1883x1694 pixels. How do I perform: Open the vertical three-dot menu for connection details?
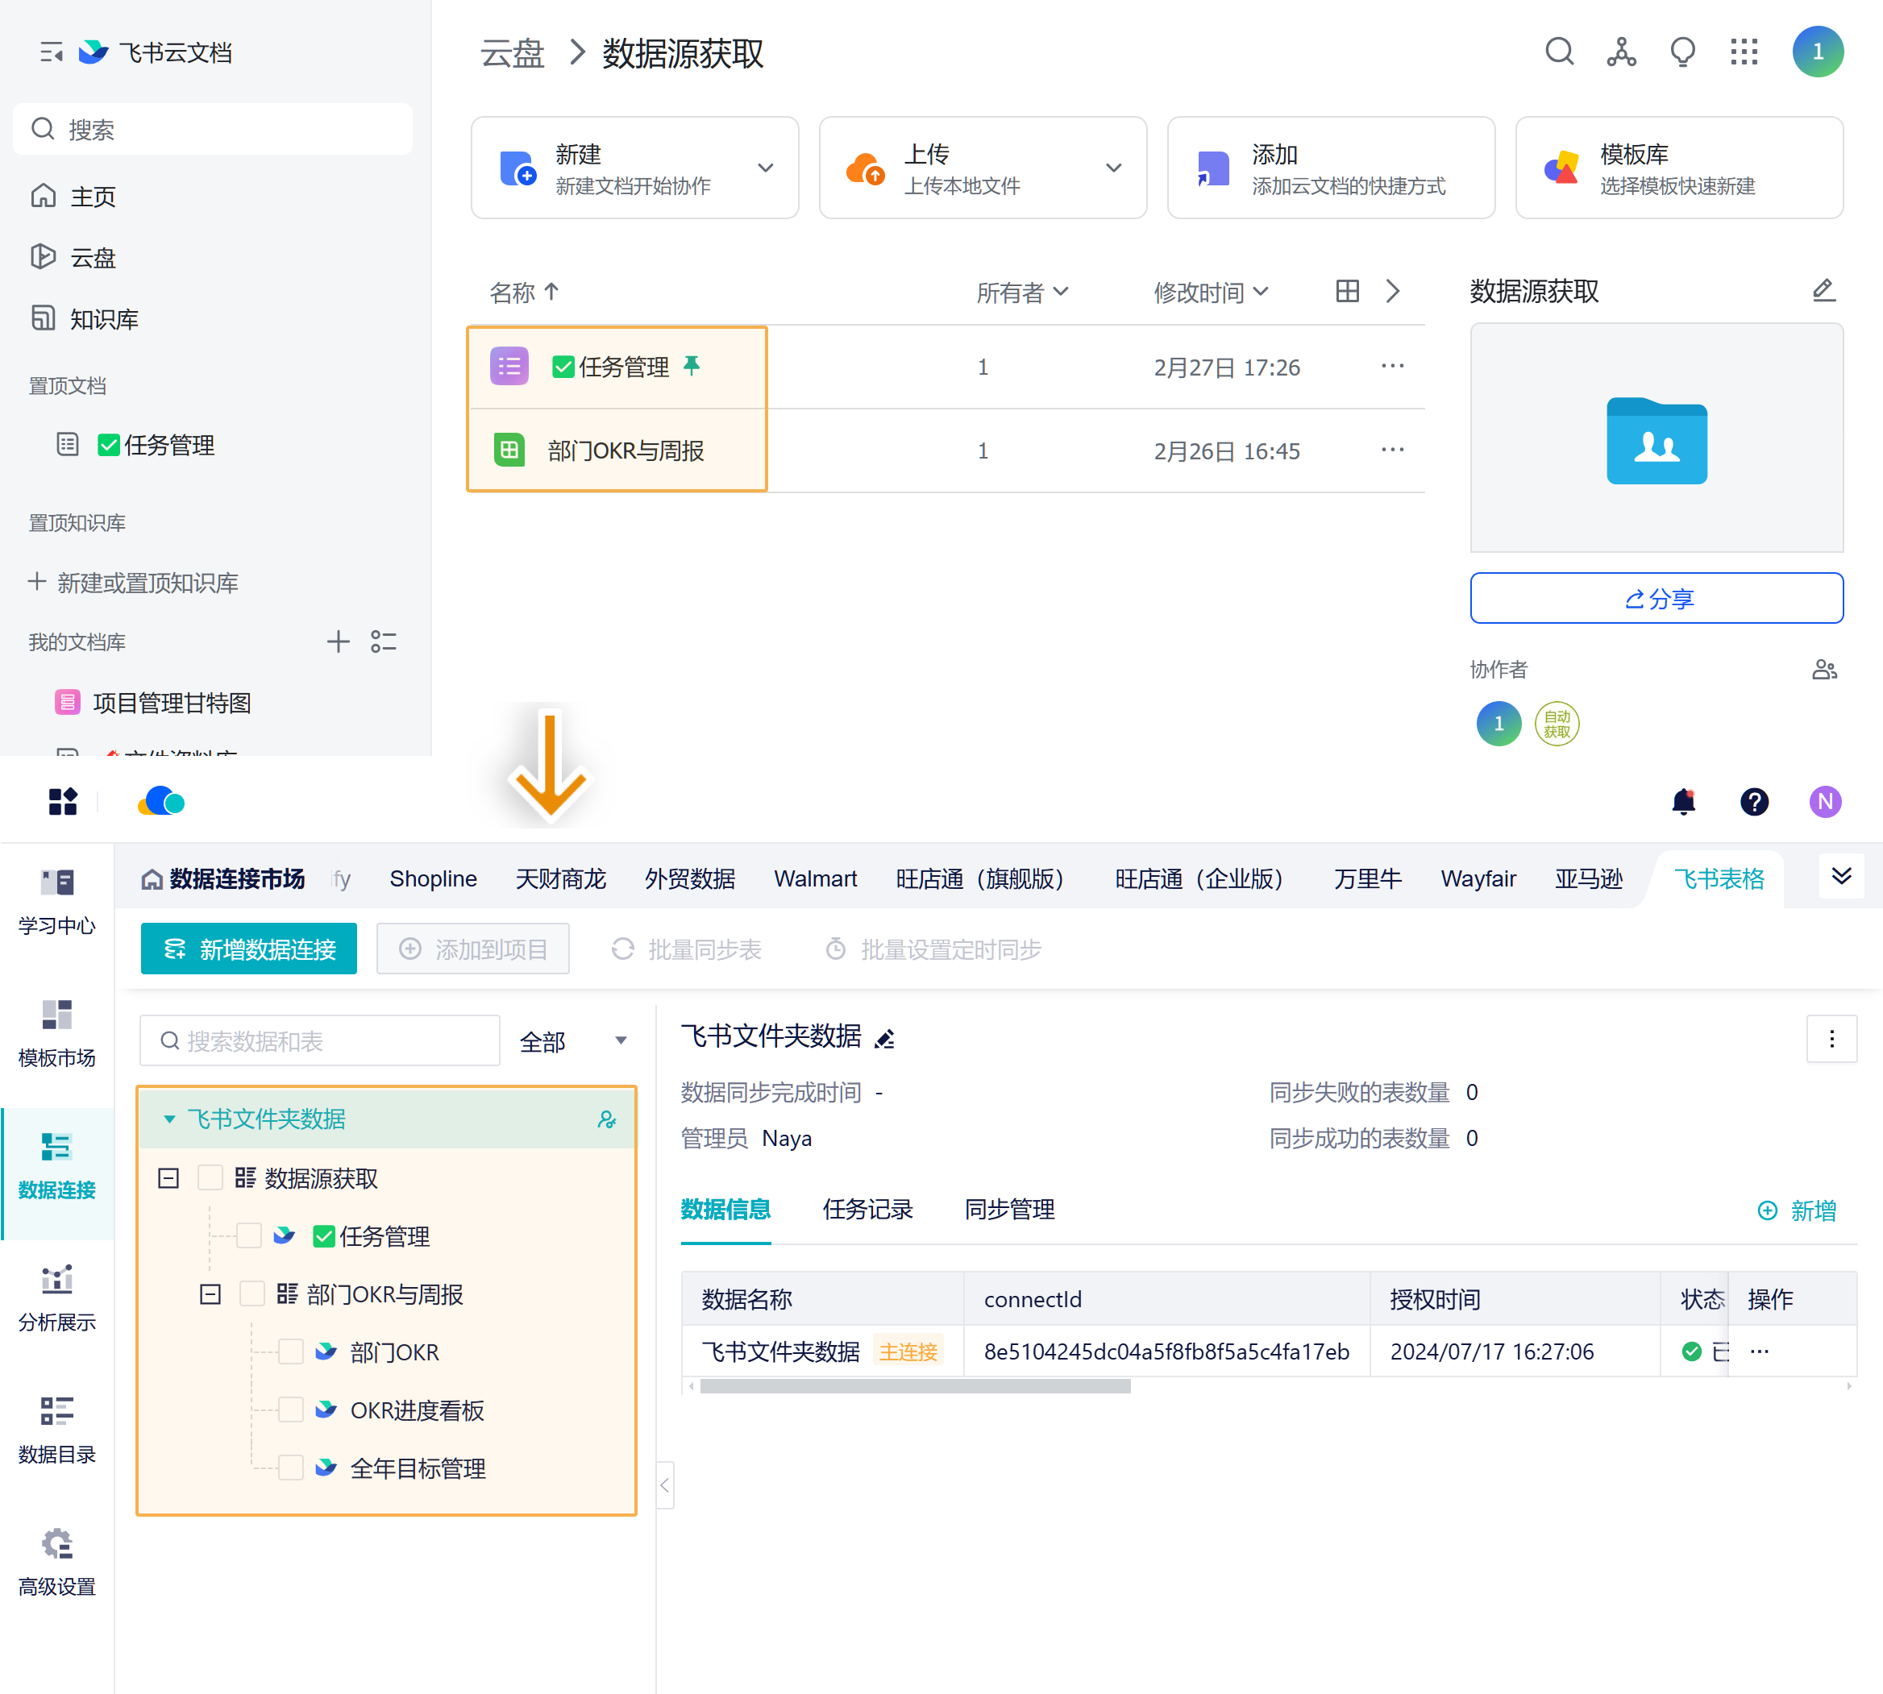[x=1831, y=1039]
